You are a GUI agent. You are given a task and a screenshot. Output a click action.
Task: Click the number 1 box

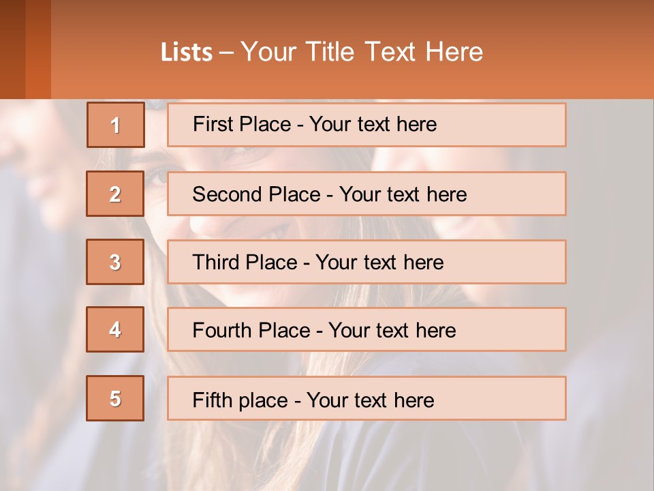pos(116,125)
